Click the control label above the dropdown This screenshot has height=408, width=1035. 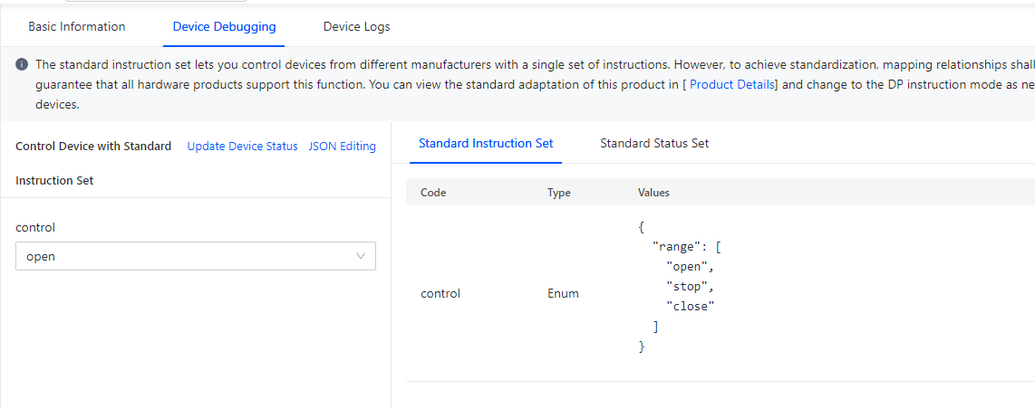coord(35,227)
